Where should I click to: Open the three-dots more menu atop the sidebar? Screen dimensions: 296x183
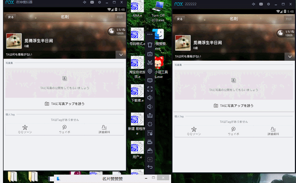(150, 34)
